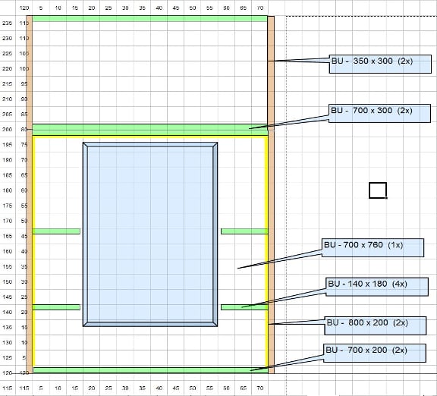Click the BU - 800 x 200 (2x) callout
Viewport: 437px width, 396px height.
376,325
